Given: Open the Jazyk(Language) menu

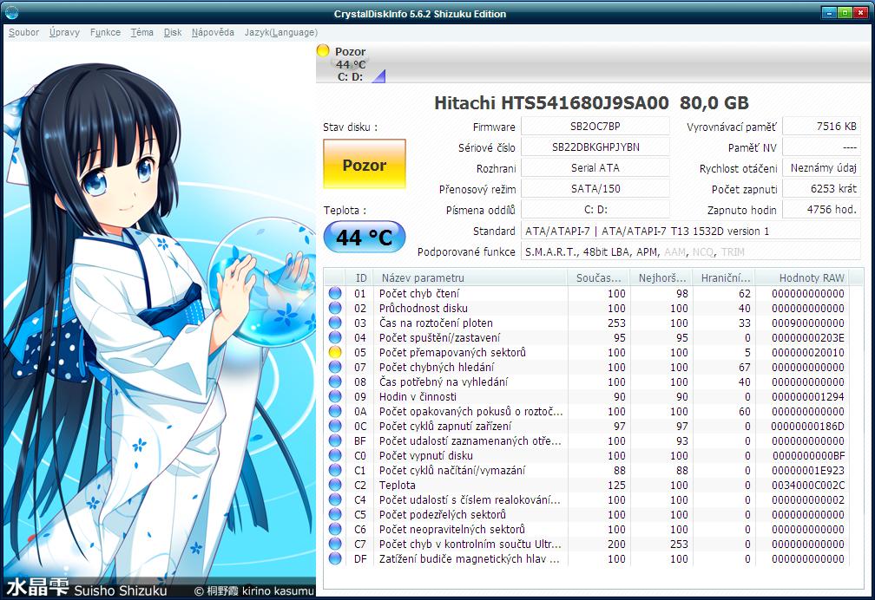Looking at the screenshot, I should (280, 32).
